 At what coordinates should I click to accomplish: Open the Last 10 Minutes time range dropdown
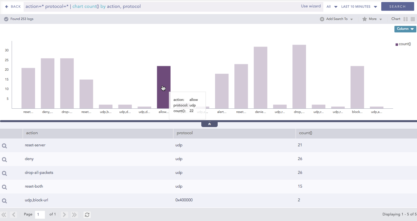[x=359, y=7]
